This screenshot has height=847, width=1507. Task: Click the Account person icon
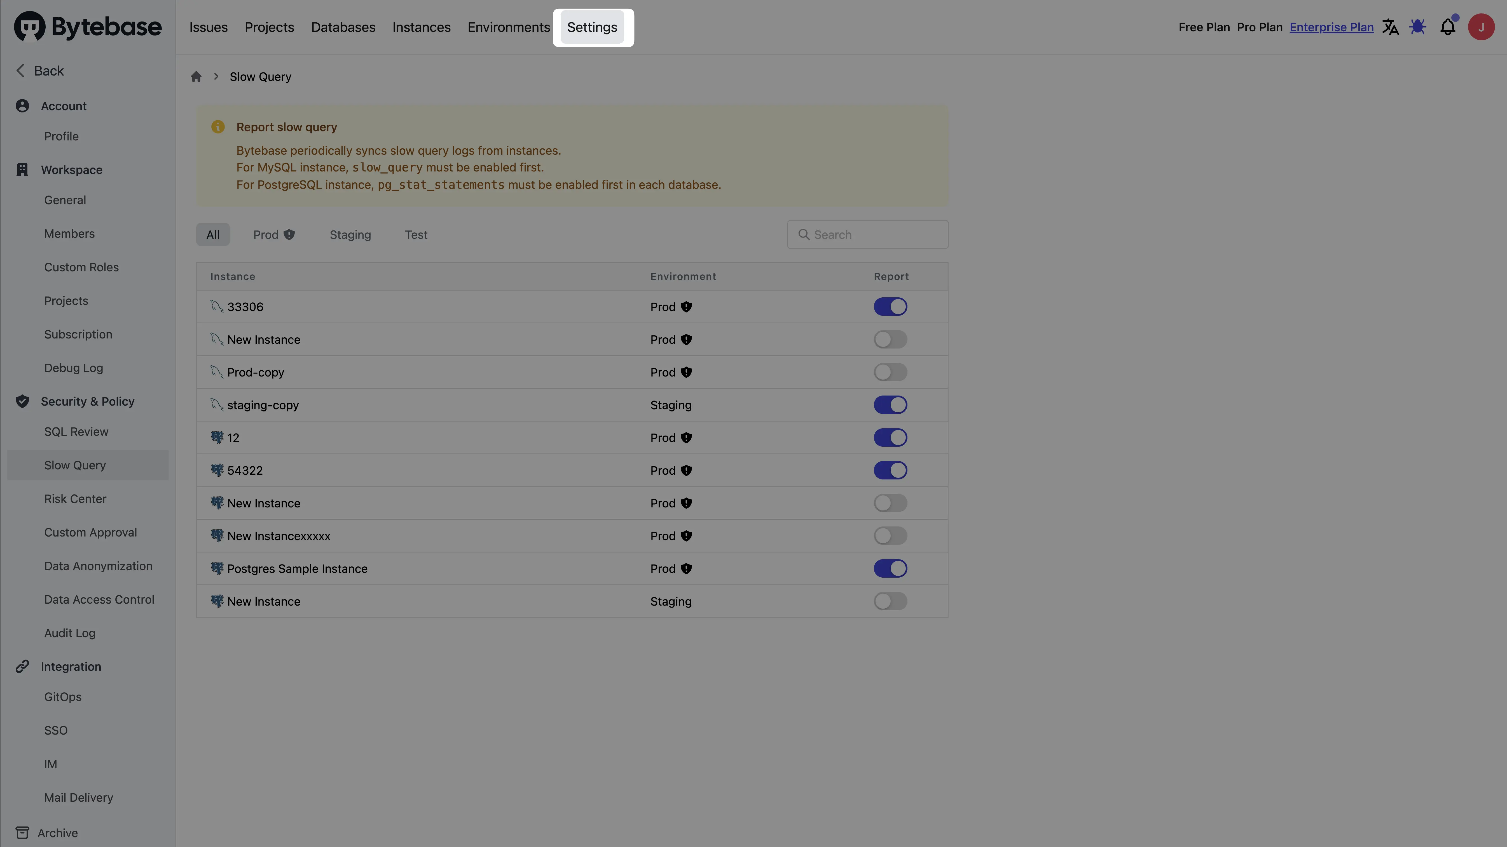[22, 106]
